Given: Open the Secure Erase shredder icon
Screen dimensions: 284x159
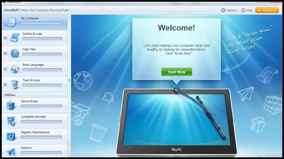Looking at the screenshot, I should click(11, 105).
